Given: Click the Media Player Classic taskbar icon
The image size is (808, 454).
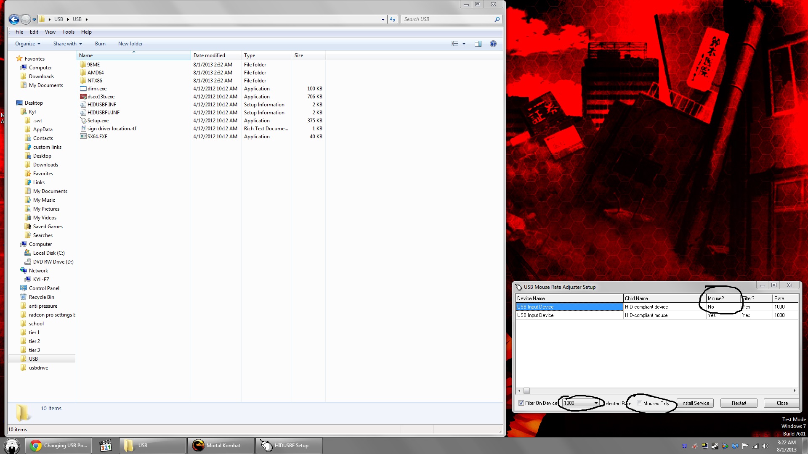Looking at the screenshot, I should pyautogui.click(x=106, y=446).
